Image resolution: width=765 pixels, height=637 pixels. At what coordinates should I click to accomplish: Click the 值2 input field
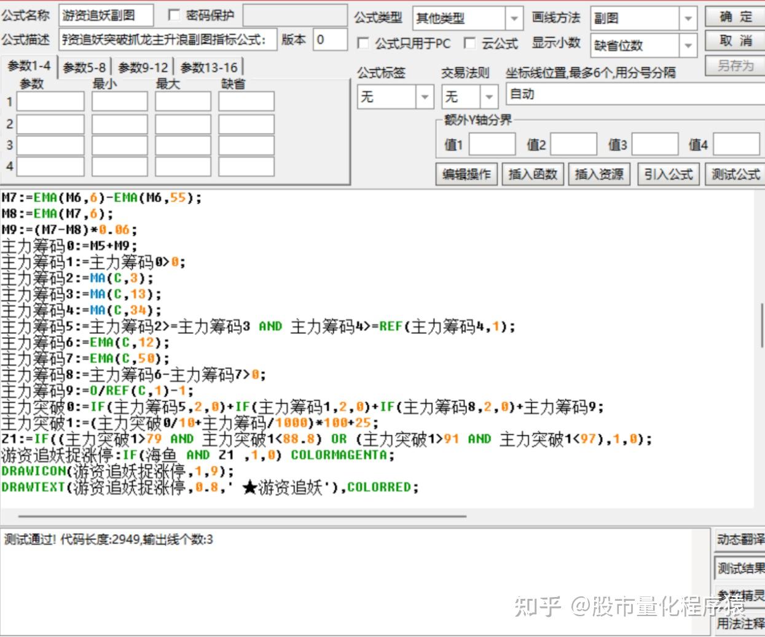[574, 144]
